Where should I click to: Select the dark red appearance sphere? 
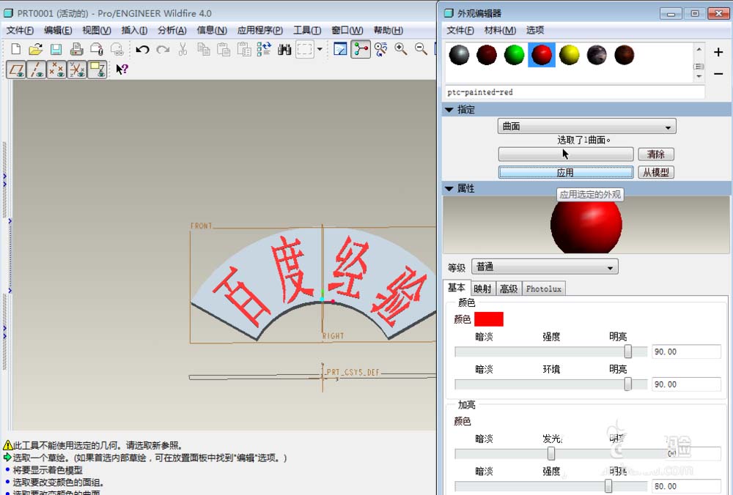[x=487, y=55]
